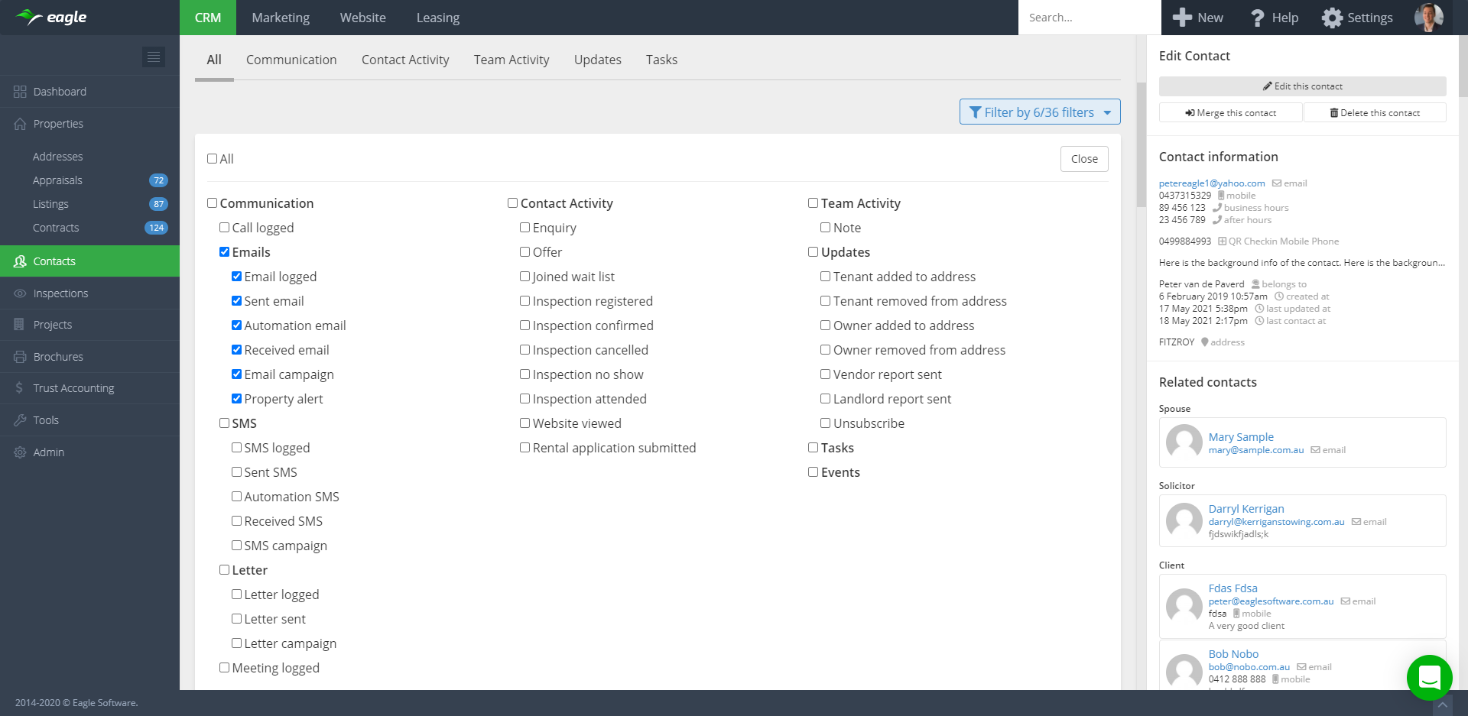Viewport: 1468px width, 716px height.
Task: Collapse the Properties sidebar section
Action: click(58, 124)
